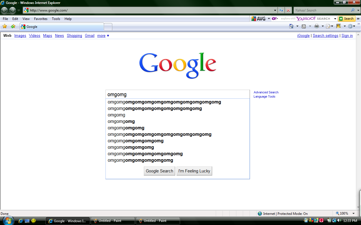Refresh the page with the refresh icon
Screen dimensions: 361x225
tap(281, 10)
